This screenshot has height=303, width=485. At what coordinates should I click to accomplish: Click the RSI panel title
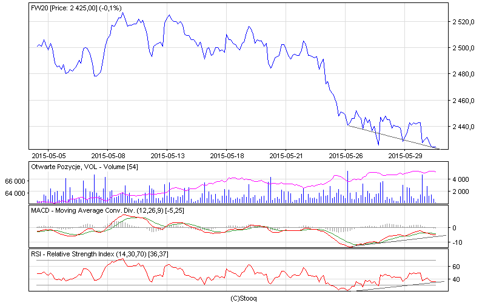(99, 254)
